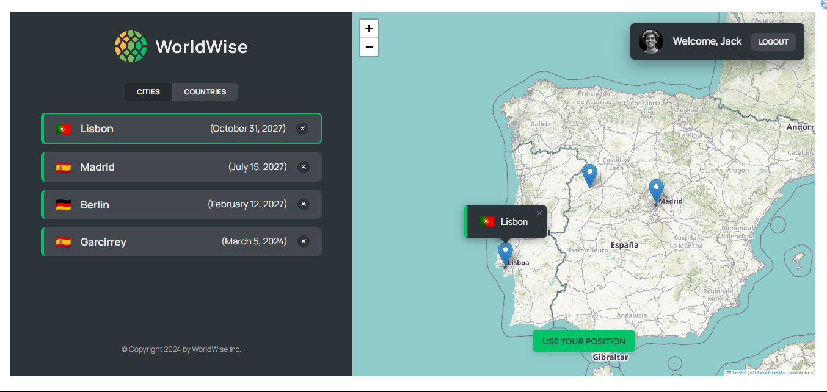This screenshot has height=392, width=827.
Task: Click the map marker near Castilla y León
Action: tap(589, 176)
